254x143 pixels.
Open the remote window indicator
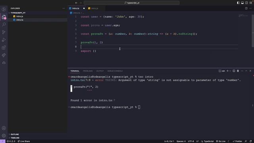point(3,141)
